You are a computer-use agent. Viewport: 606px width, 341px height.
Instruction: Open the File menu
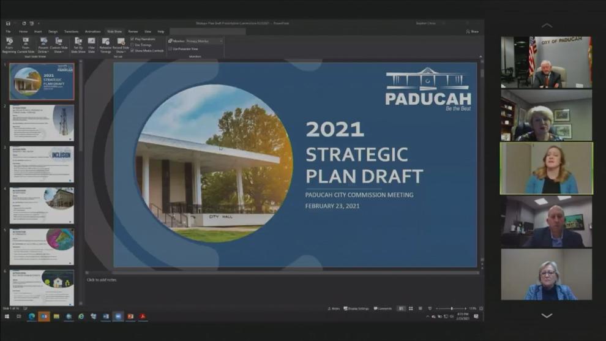[8, 31]
